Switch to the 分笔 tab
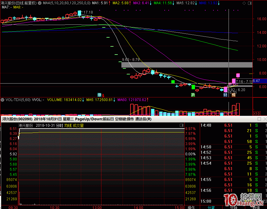The height and width of the screenshot is (209, 267). pos(211,207)
